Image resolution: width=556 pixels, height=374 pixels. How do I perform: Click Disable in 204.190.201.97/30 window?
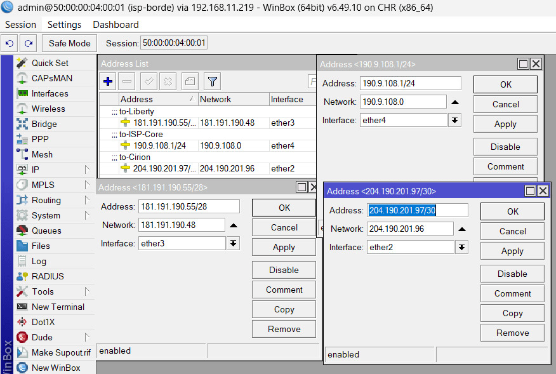(x=512, y=274)
